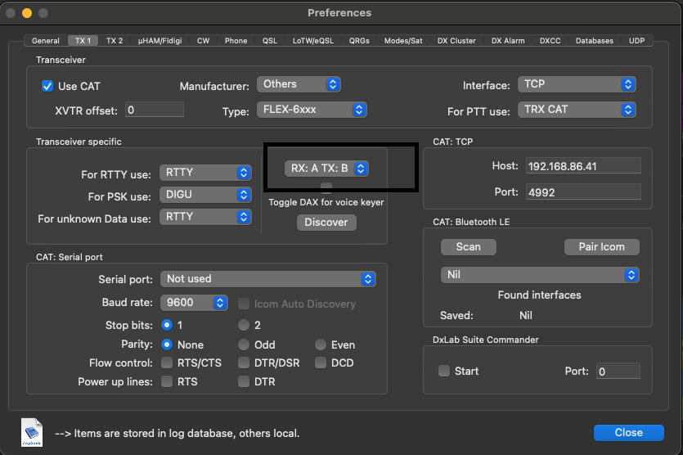
Task: Expand the Type dropdown showing FLEX-6xxx
Action: (x=312, y=110)
